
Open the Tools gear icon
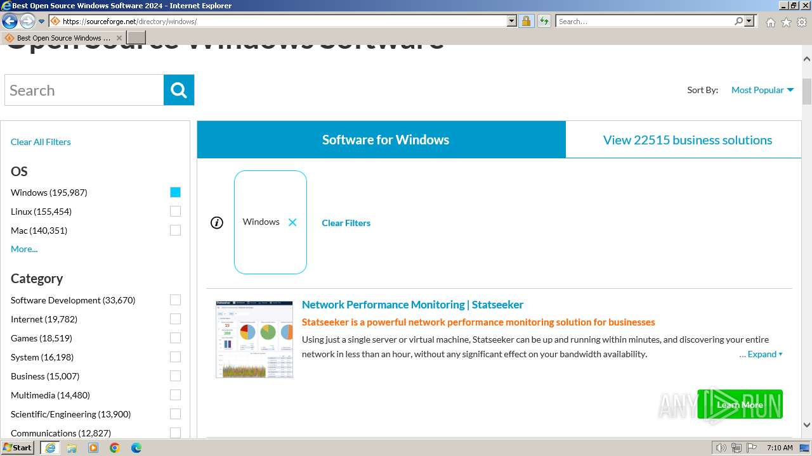802,22
